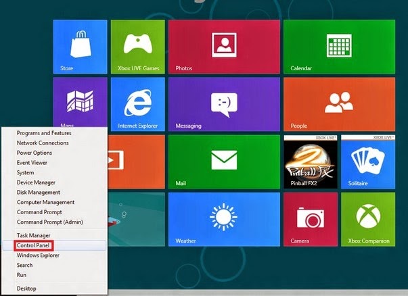
Task: Open the Photos tile
Action: 224,47
